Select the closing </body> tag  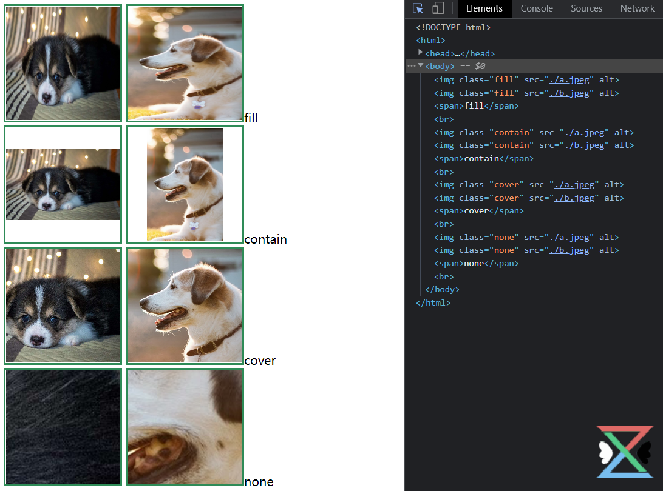coord(442,290)
